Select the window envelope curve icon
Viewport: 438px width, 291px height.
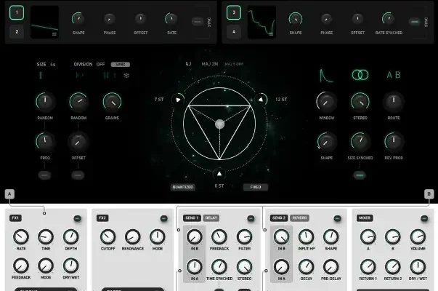(326, 75)
